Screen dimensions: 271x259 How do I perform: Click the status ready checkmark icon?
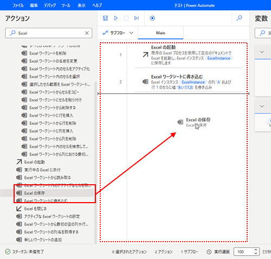tap(8, 251)
